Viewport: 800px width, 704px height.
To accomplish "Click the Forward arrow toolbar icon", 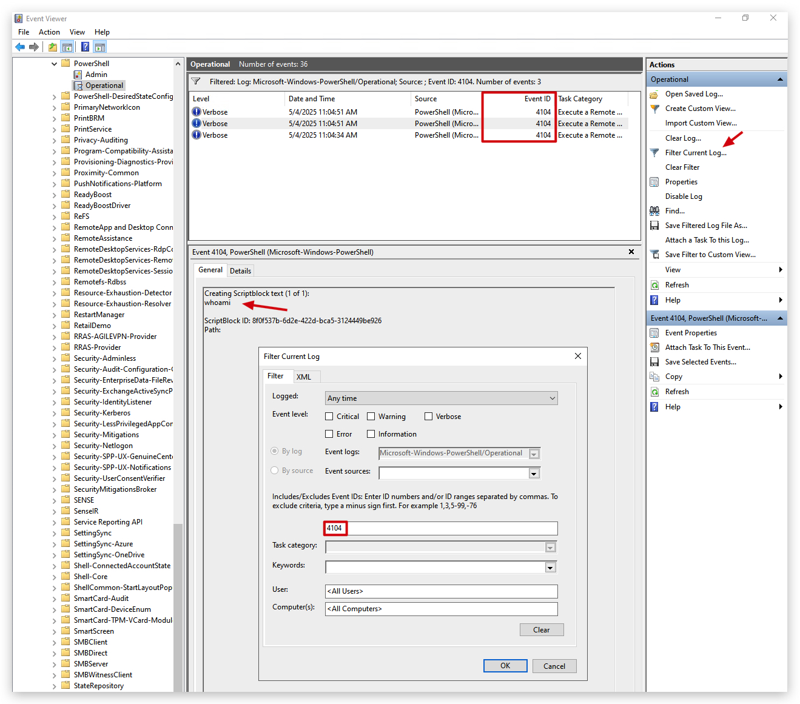I will click(x=34, y=47).
